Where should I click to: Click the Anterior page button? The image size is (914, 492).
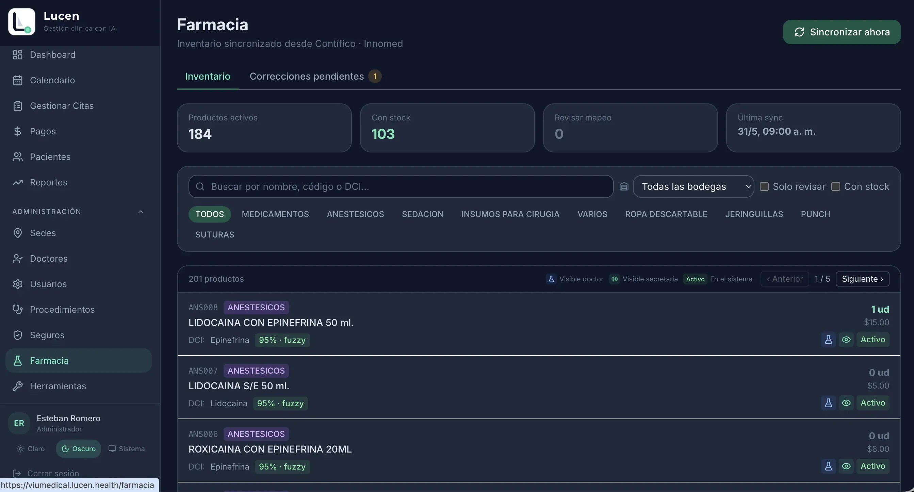click(784, 279)
